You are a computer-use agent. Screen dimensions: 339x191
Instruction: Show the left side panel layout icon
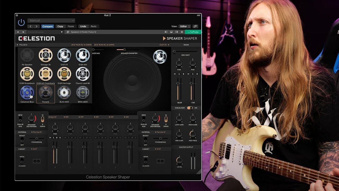(x=166, y=32)
